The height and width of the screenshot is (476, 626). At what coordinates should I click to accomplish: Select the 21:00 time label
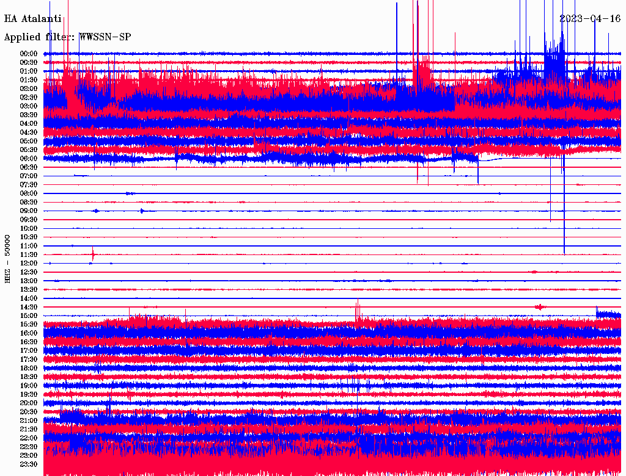[x=29, y=420]
